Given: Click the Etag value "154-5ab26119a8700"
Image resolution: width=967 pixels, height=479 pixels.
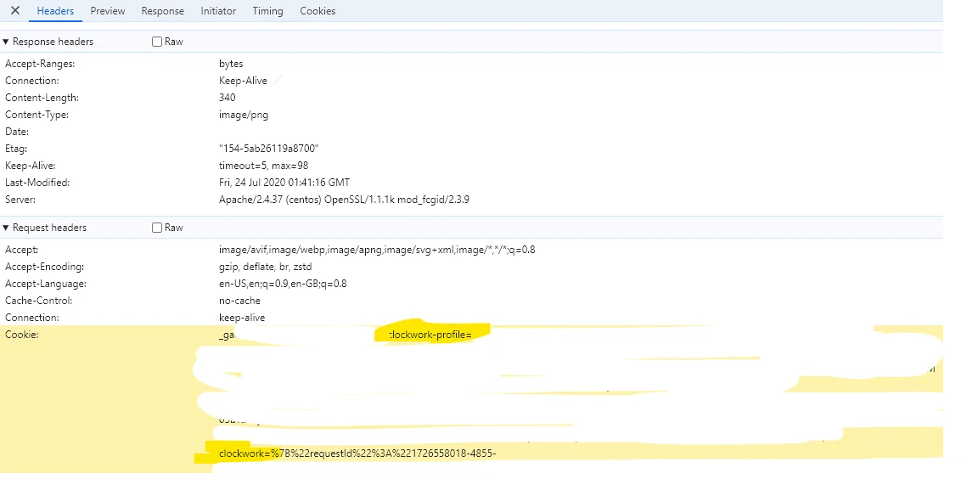Looking at the screenshot, I should point(269,149).
